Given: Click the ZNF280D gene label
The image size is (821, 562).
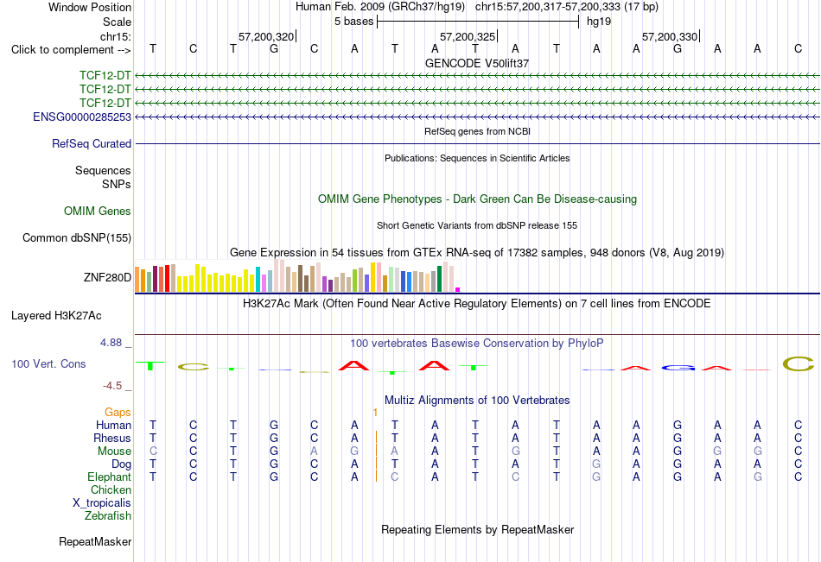Looking at the screenshot, I should [107, 277].
